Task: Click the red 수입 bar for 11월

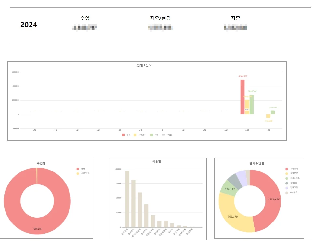Action: (242, 97)
